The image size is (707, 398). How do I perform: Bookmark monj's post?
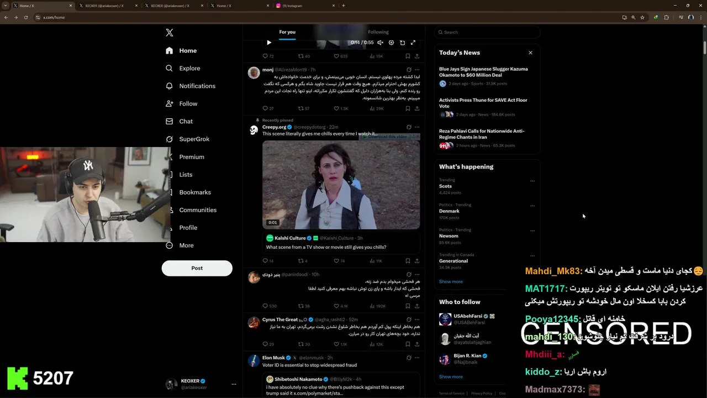point(408,108)
